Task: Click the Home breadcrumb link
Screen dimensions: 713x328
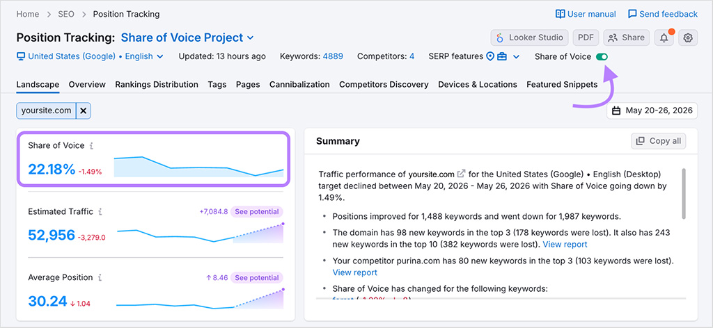Action: (28, 14)
